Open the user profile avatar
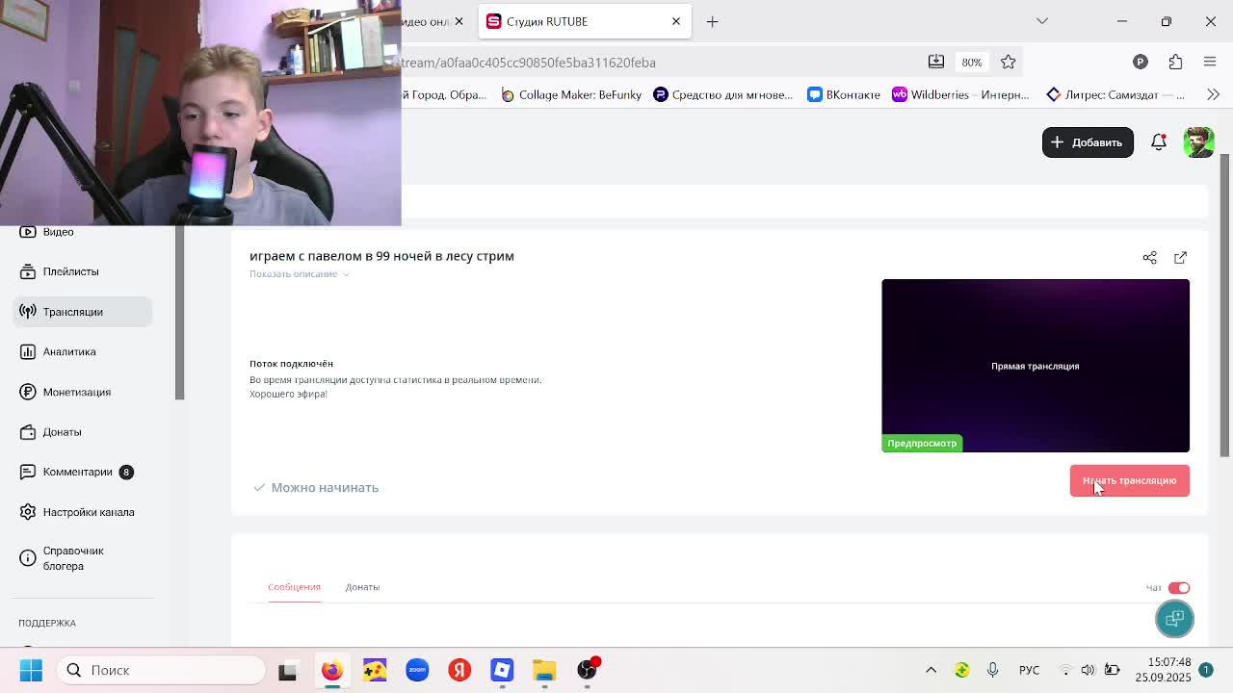1233x693 pixels. tap(1198, 142)
